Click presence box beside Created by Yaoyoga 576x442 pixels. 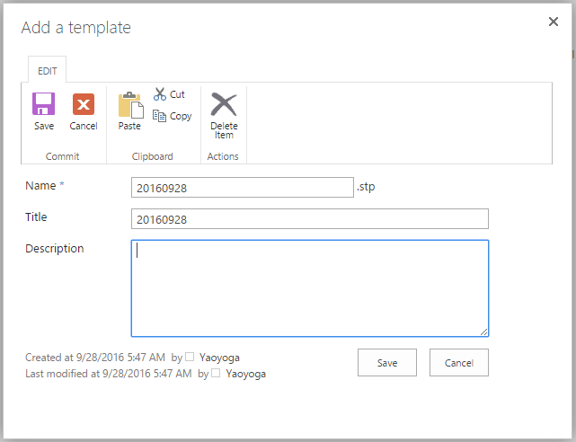(190, 357)
